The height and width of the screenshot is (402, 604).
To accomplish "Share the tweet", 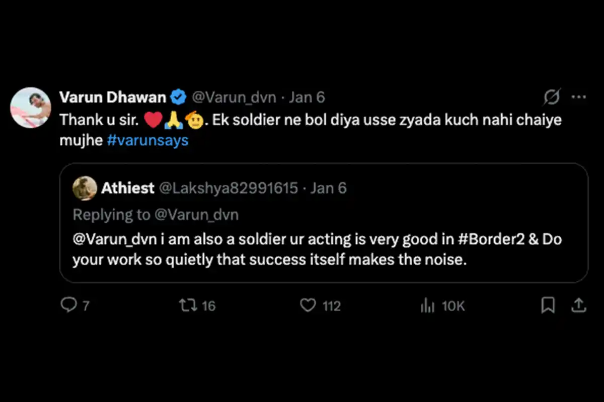I will pos(578,305).
